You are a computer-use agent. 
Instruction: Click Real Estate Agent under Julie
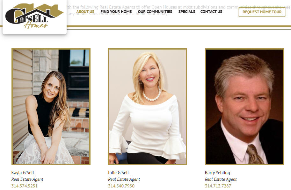(124, 179)
